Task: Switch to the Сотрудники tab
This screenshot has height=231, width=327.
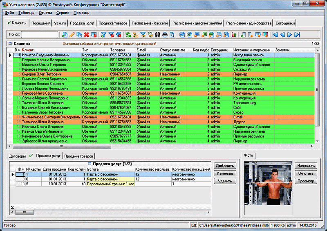Action: 285,24
